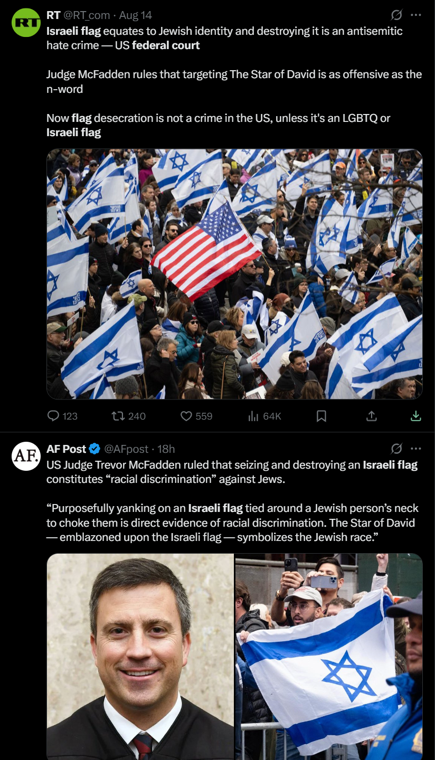Like the RT post with 559 likes
The height and width of the screenshot is (760, 435).
196,416
